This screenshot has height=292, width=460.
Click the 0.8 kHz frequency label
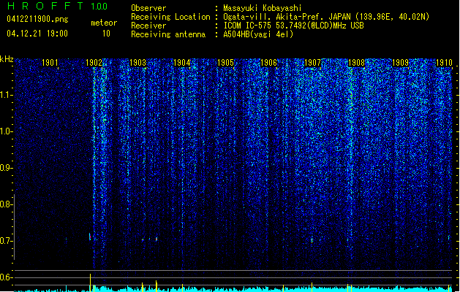[7, 204]
